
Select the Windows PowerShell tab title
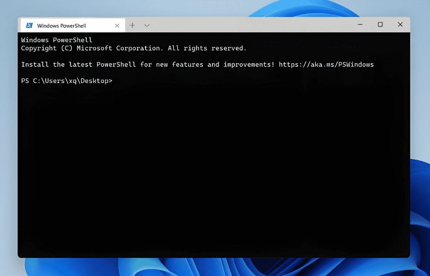61,26
